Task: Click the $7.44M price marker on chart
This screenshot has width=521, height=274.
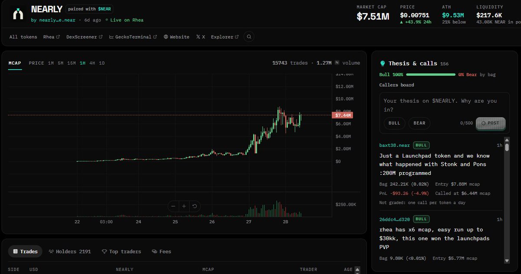Action: pos(342,115)
